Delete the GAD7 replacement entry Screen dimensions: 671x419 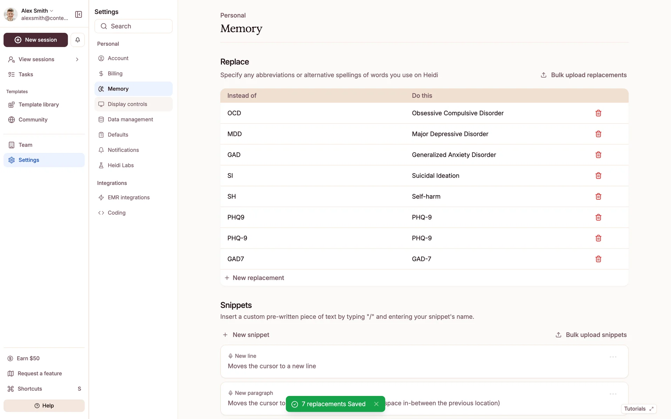pos(598,259)
